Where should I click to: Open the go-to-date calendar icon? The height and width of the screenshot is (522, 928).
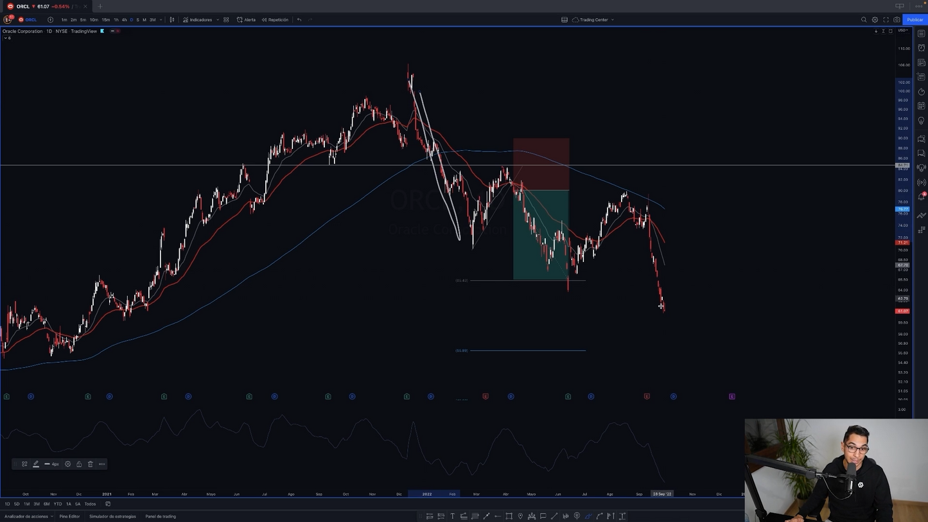108,504
